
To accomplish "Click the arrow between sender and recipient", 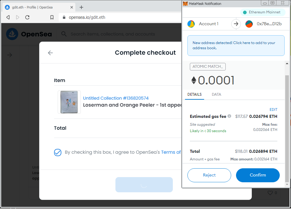I will coord(236,24).
